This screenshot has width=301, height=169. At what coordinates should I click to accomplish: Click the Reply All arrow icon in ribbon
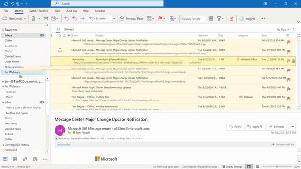tap(74, 19)
